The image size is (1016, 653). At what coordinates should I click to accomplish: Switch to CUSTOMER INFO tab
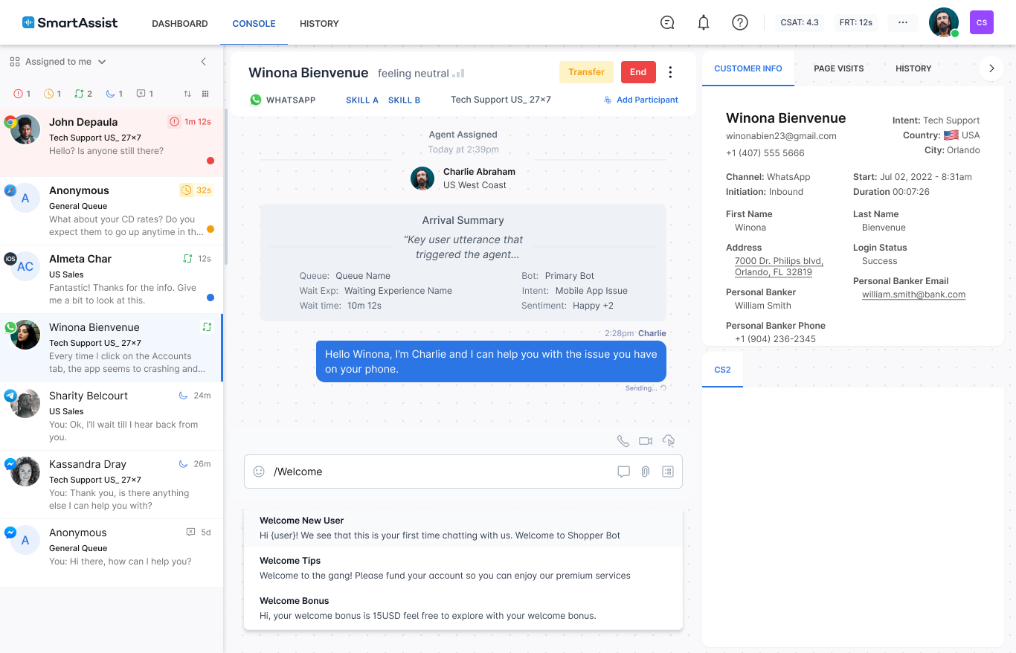point(748,68)
